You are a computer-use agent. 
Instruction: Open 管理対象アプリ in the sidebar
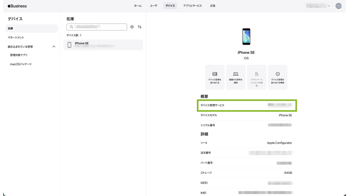coord(19,55)
